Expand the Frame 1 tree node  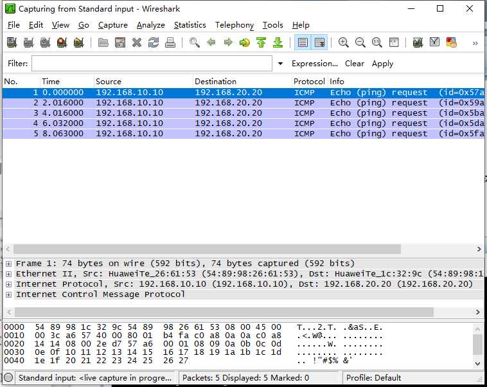pyautogui.click(x=9, y=264)
